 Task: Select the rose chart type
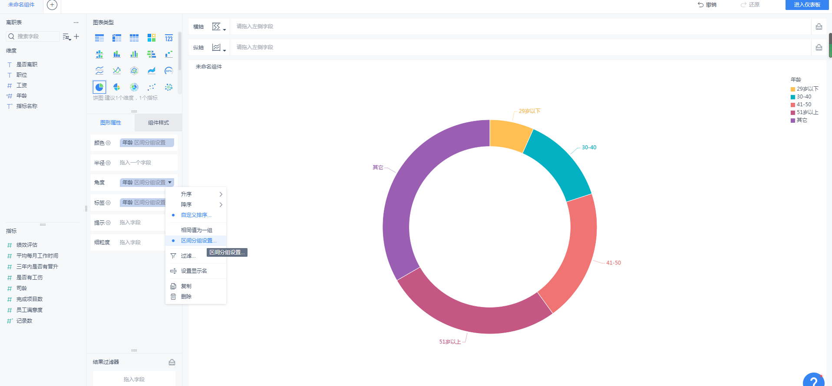coord(117,87)
